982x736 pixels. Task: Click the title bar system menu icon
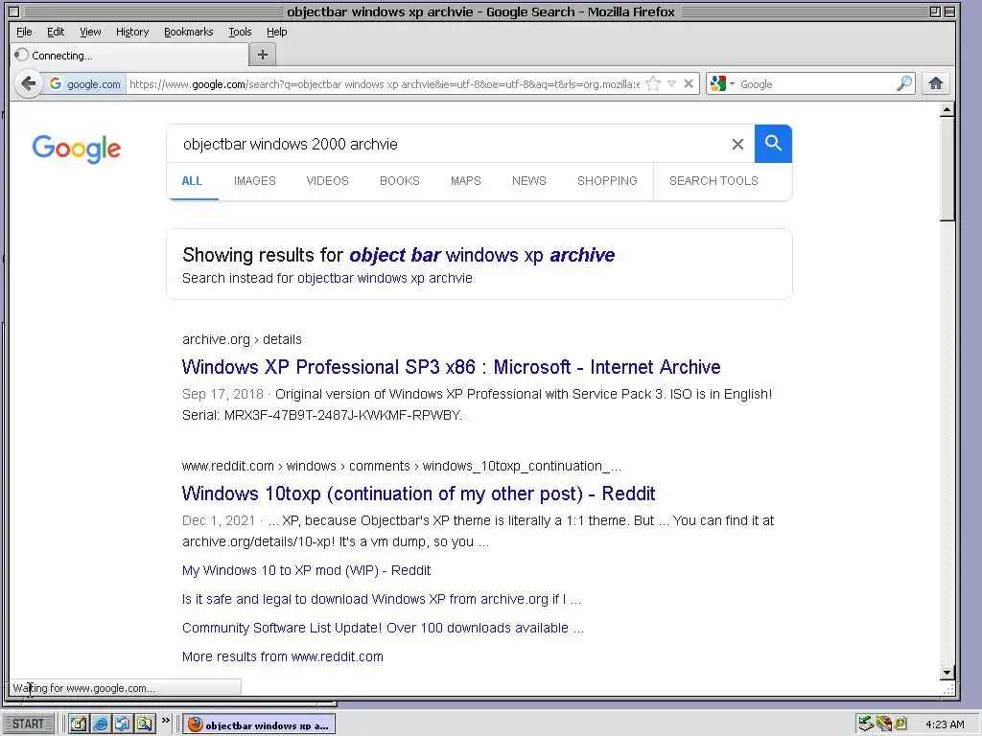pyautogui.click(x=13, y=11)
